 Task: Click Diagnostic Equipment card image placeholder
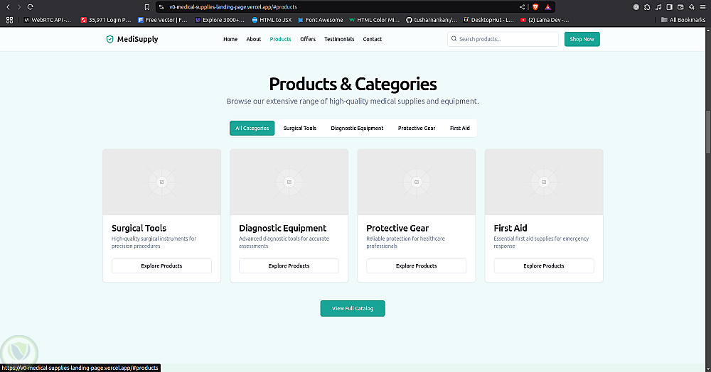(289, 182)
